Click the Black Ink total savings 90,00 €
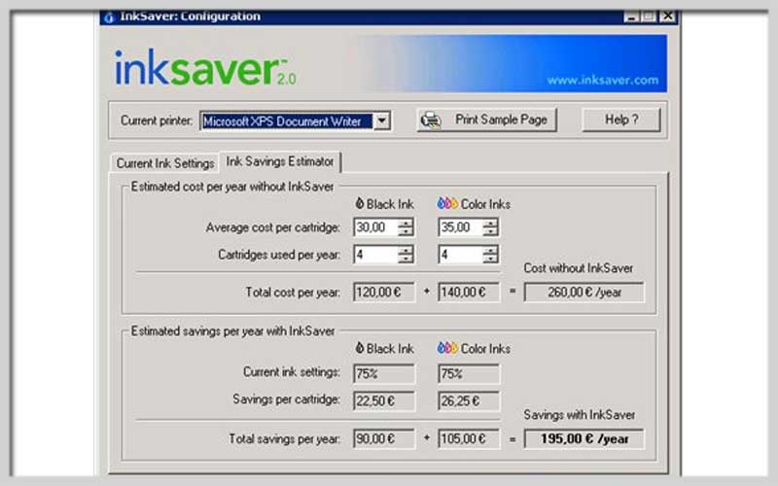The width and height of the screenshot is (778, 486). (x=384, y=439)
